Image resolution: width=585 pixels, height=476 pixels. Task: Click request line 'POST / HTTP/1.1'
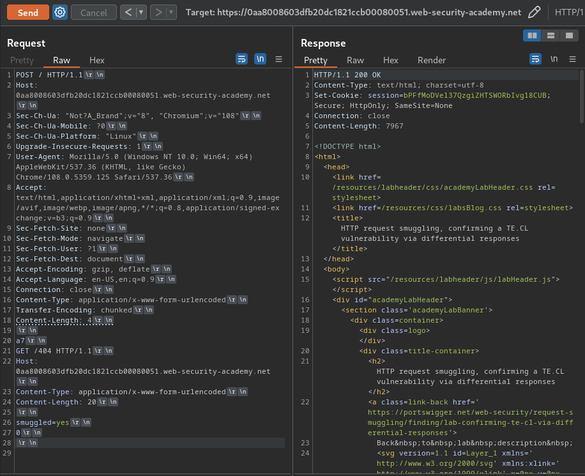click(49, 75)
